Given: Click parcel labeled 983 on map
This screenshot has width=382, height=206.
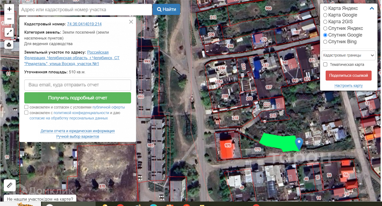Looking at the screenshot, I should (151, 145).
